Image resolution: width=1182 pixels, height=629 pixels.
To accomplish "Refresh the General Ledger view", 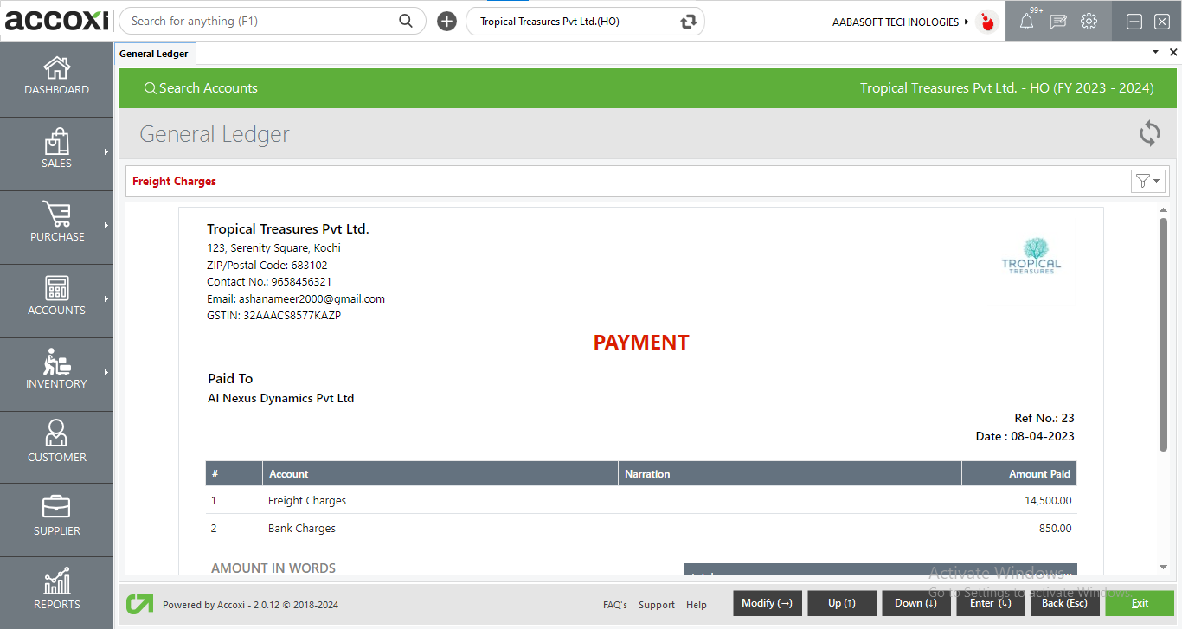I will (1149, 133).
